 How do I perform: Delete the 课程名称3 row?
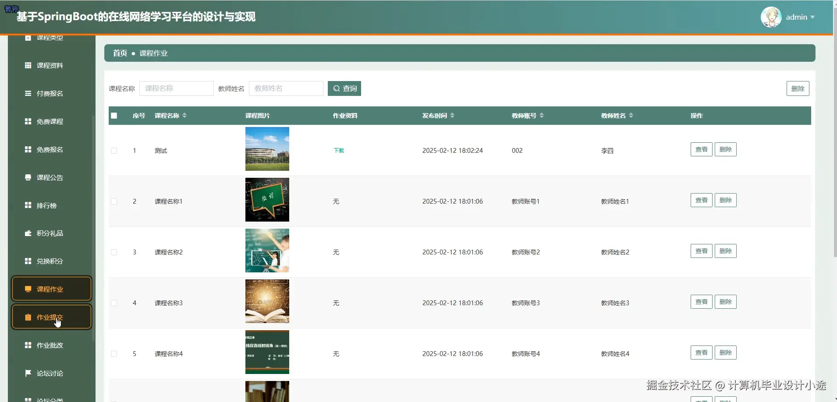tap(726, 302)
